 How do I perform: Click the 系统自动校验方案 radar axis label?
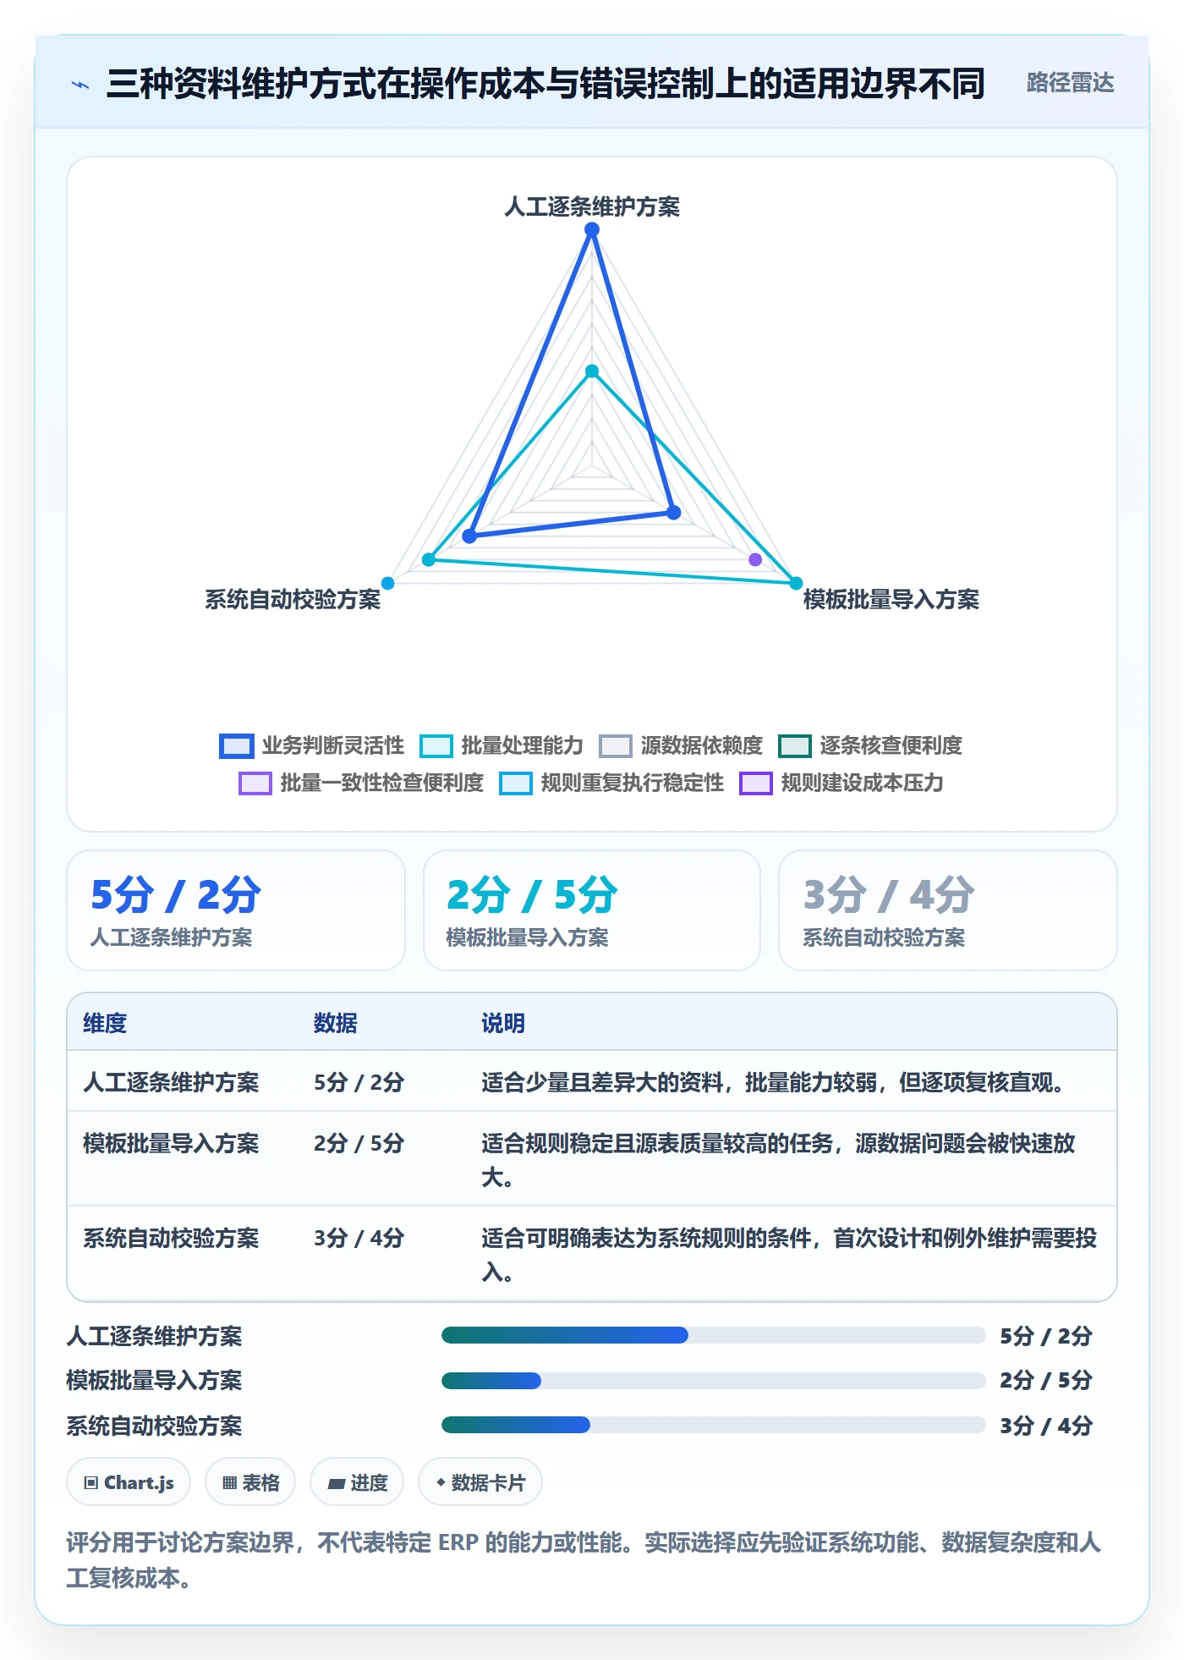point(293,600)
